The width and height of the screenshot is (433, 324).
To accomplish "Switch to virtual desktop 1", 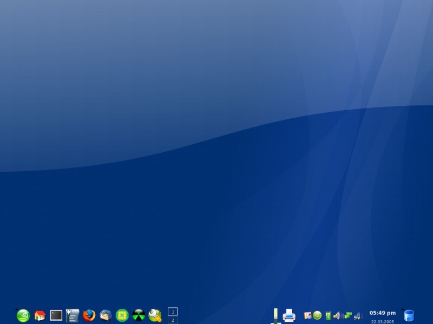I will click(x=173, y=312).
